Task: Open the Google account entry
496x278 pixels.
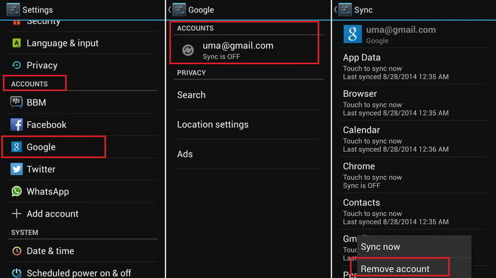Action: point(82,147)
